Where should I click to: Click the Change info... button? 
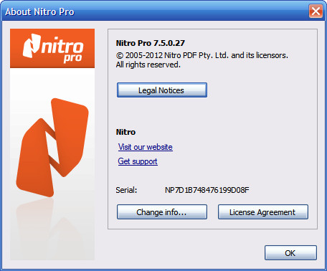point(162,212)
